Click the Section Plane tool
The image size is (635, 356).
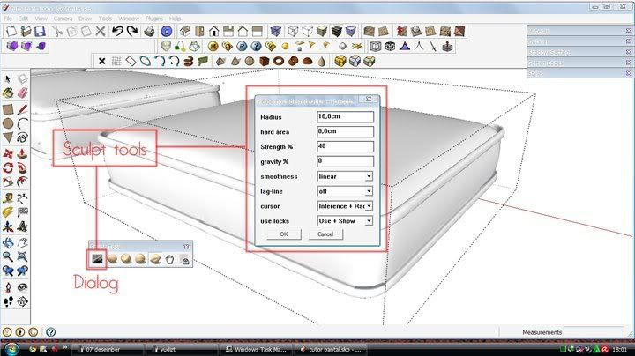22,301
